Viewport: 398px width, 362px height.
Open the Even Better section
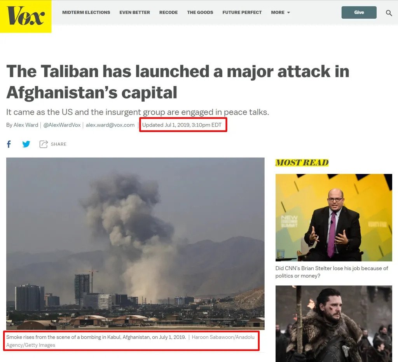(x=134, y=12)
